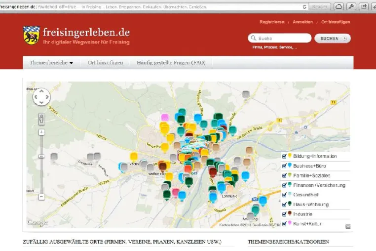376x251 pixels.
Task: Click the Bildung+Information legend label
Action: click(x=315, y=156)
